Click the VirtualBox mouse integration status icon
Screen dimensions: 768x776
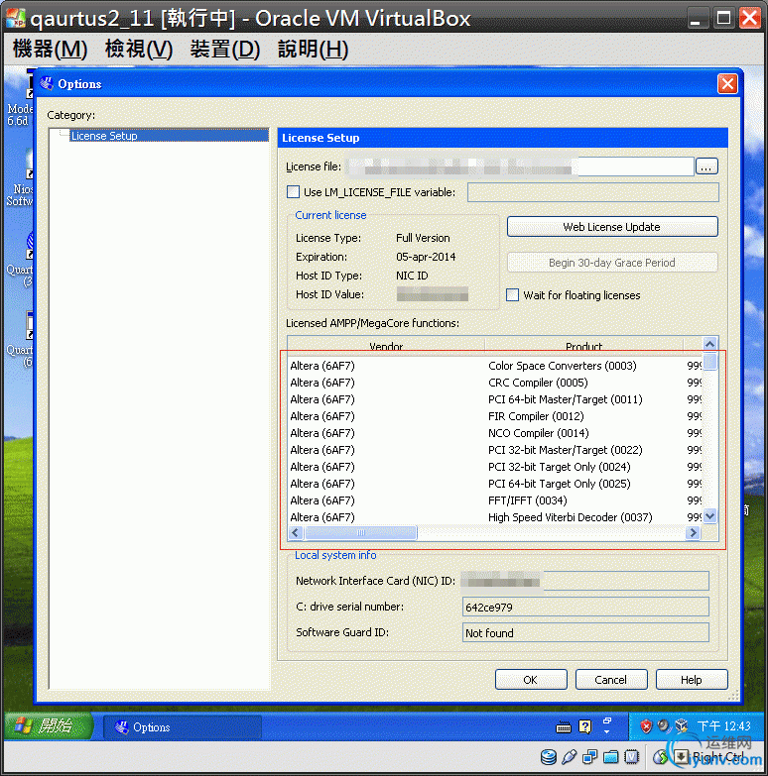point(660,757)
